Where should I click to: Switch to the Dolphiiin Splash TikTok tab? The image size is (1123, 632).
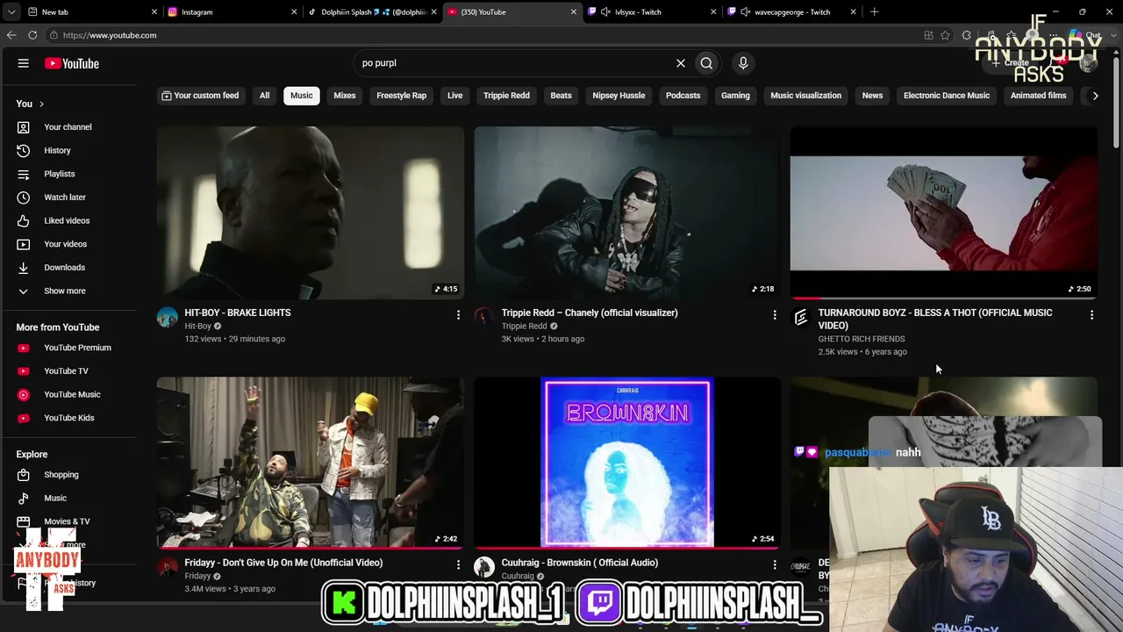[372, 12]
